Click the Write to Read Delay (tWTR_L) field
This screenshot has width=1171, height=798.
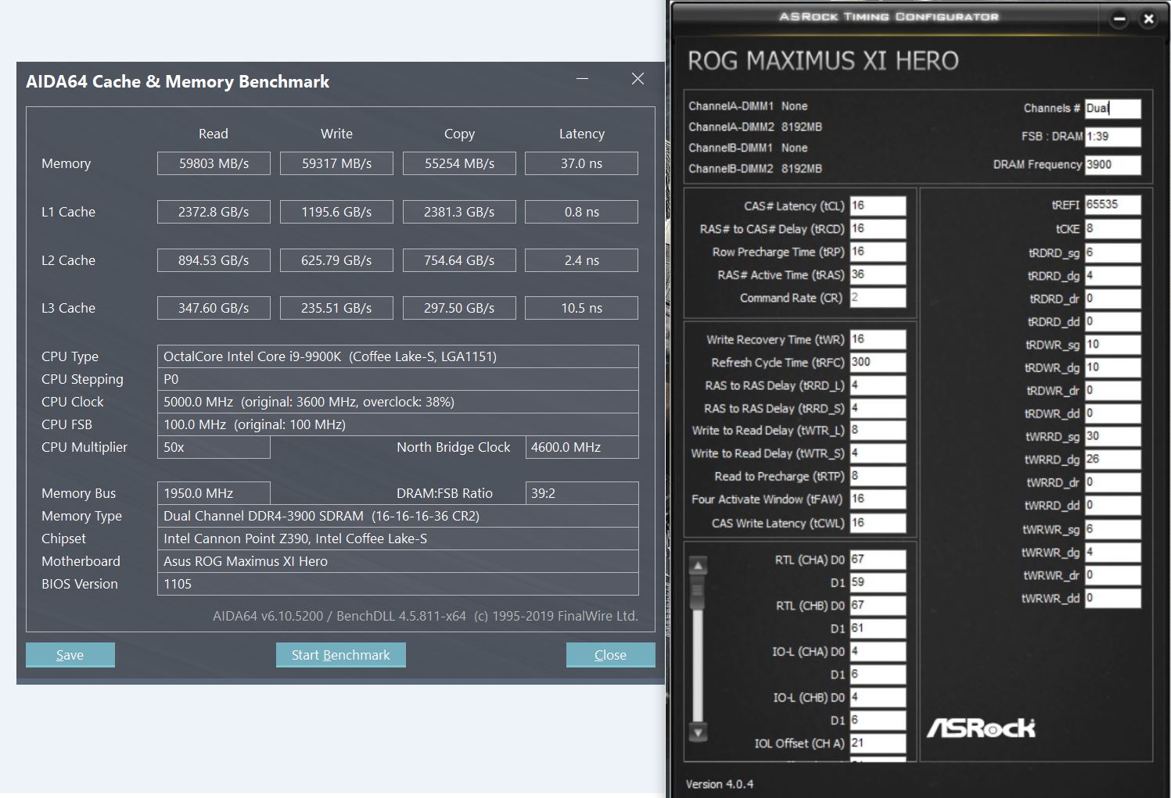click(878, 431)
